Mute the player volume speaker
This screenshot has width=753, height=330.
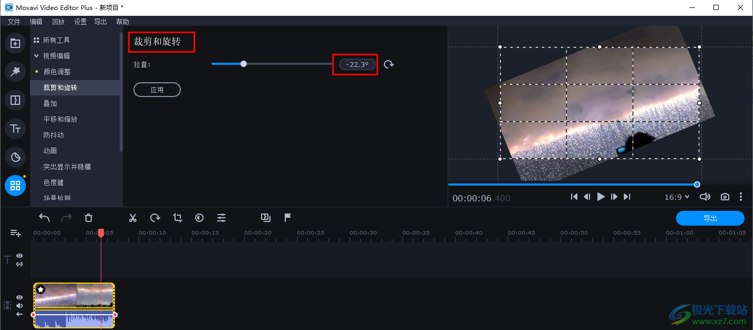pos(705,197)
